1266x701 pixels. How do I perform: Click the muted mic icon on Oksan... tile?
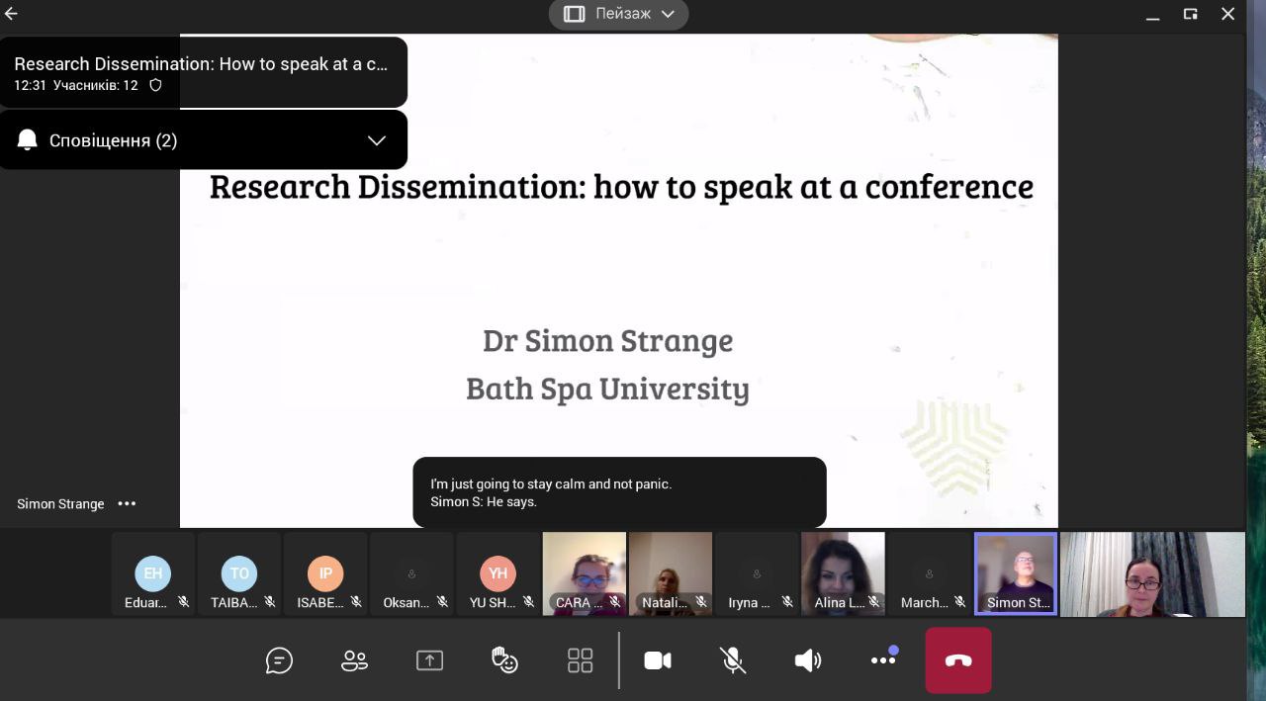pos(442,602)
